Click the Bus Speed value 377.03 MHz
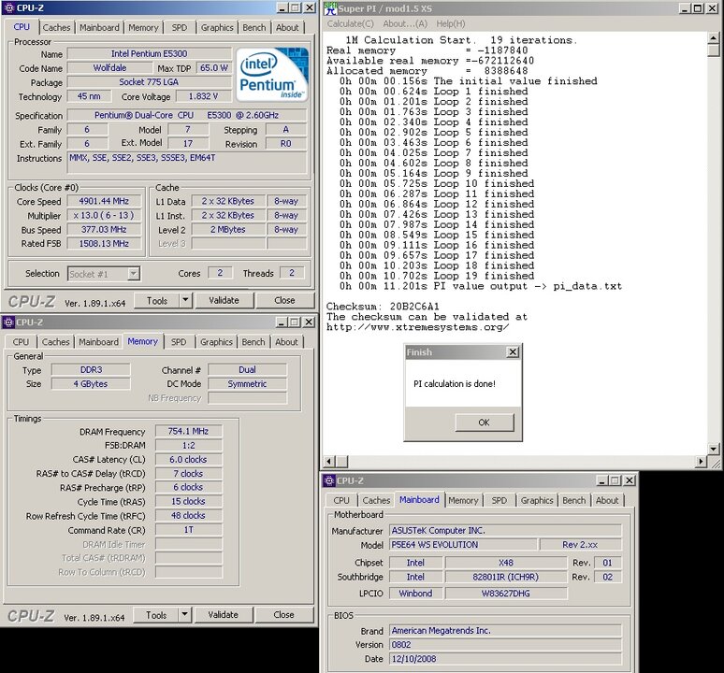 tap(104, 230)
